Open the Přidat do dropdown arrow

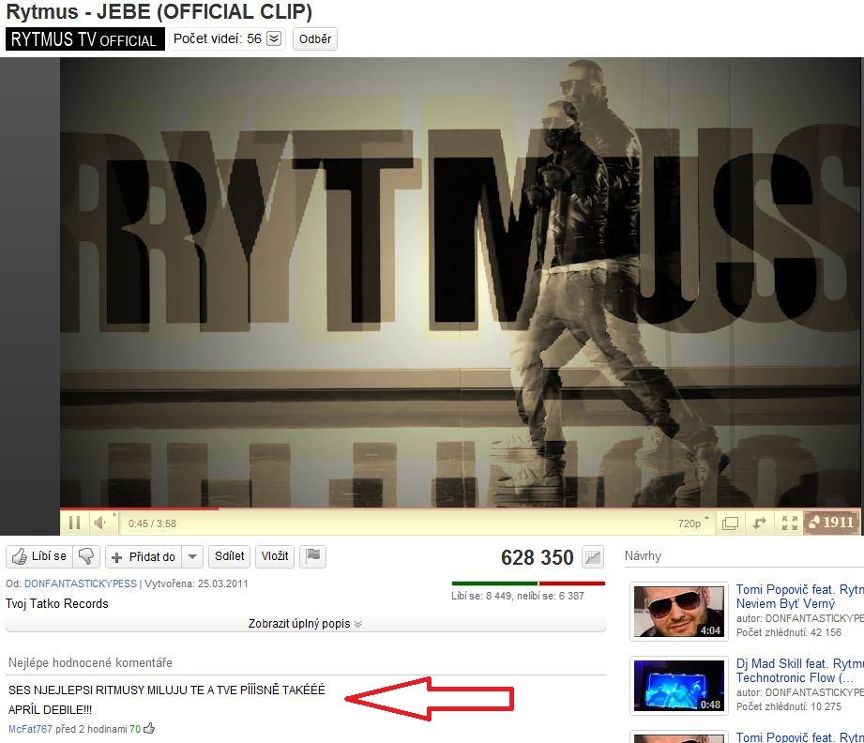(192, 557)
